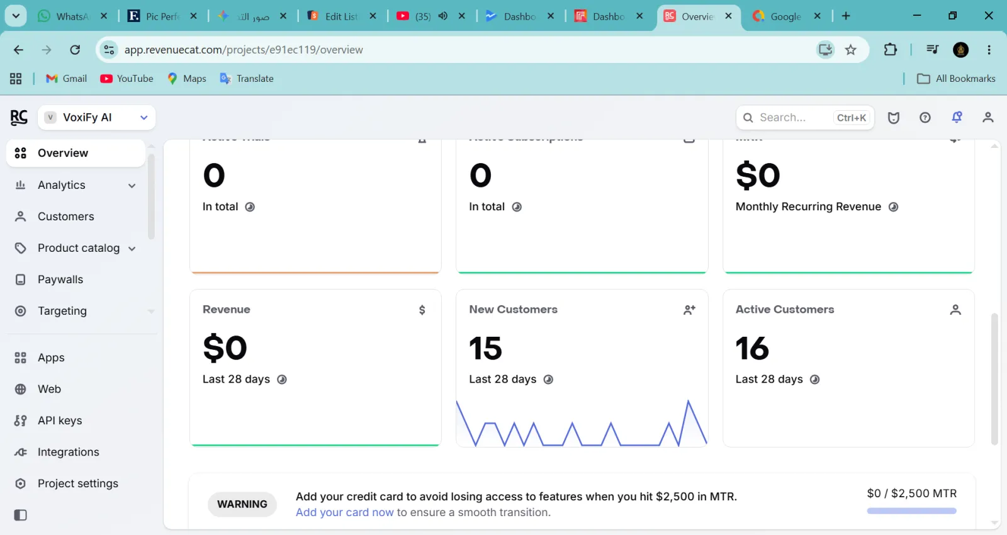Open the notifications bell icon

(x=957, y=117)
